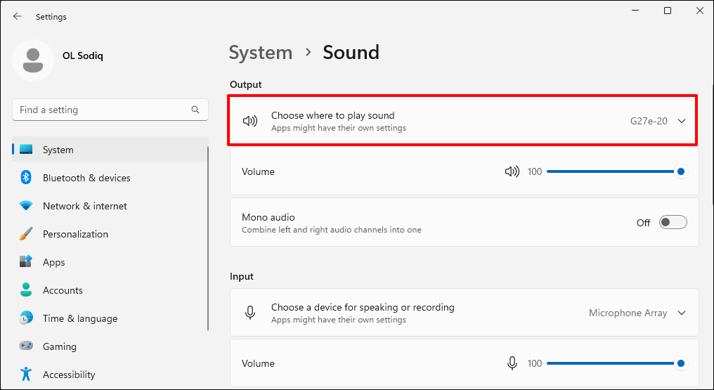Mute output using the Volume speaker icon
714x390 pixels.
click(512, 171)
